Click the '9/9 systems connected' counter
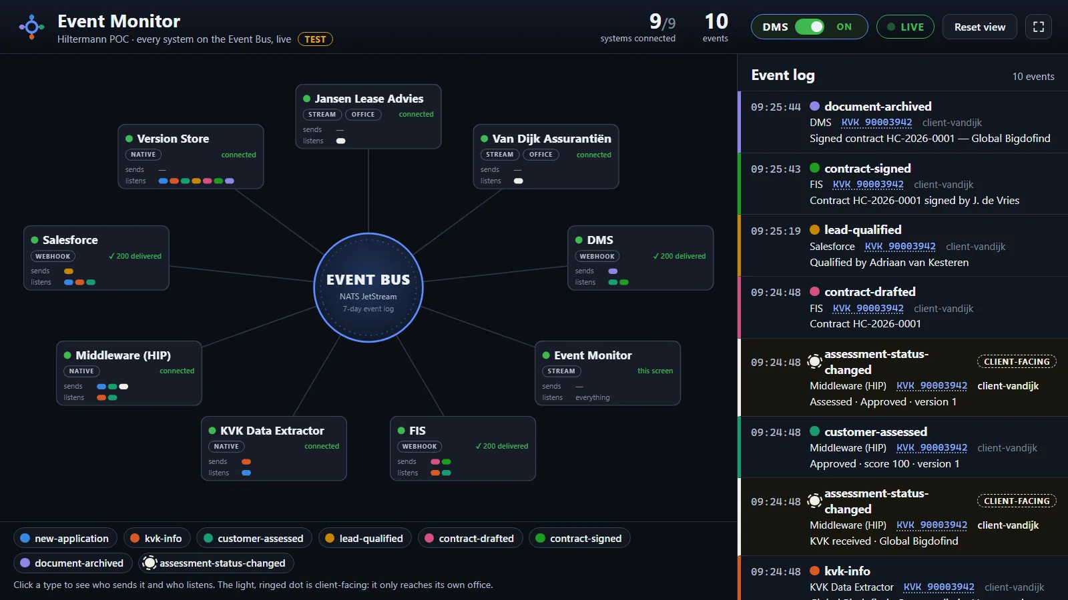Screen dimensions: 1068x600 click(x=637, y=27)
